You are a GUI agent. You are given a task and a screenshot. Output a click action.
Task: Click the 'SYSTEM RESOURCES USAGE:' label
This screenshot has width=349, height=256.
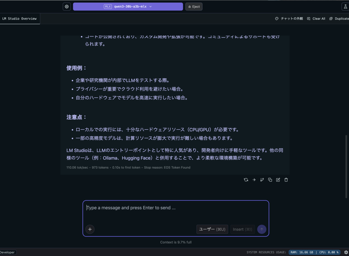(266, 253)
